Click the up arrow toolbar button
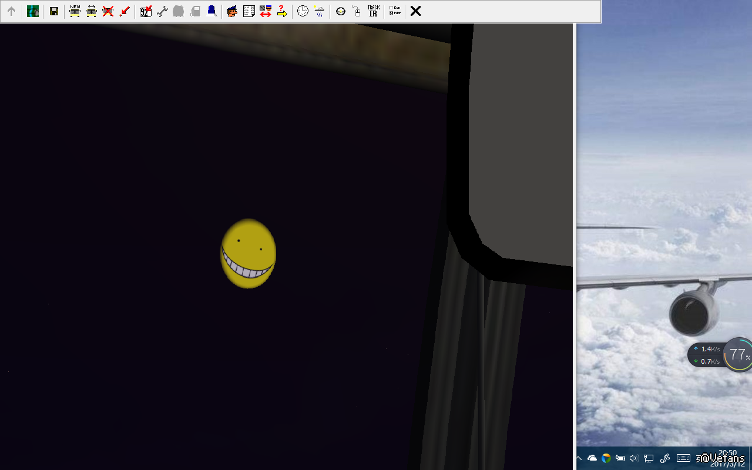 pyautogui.click(x=11, y=11)
